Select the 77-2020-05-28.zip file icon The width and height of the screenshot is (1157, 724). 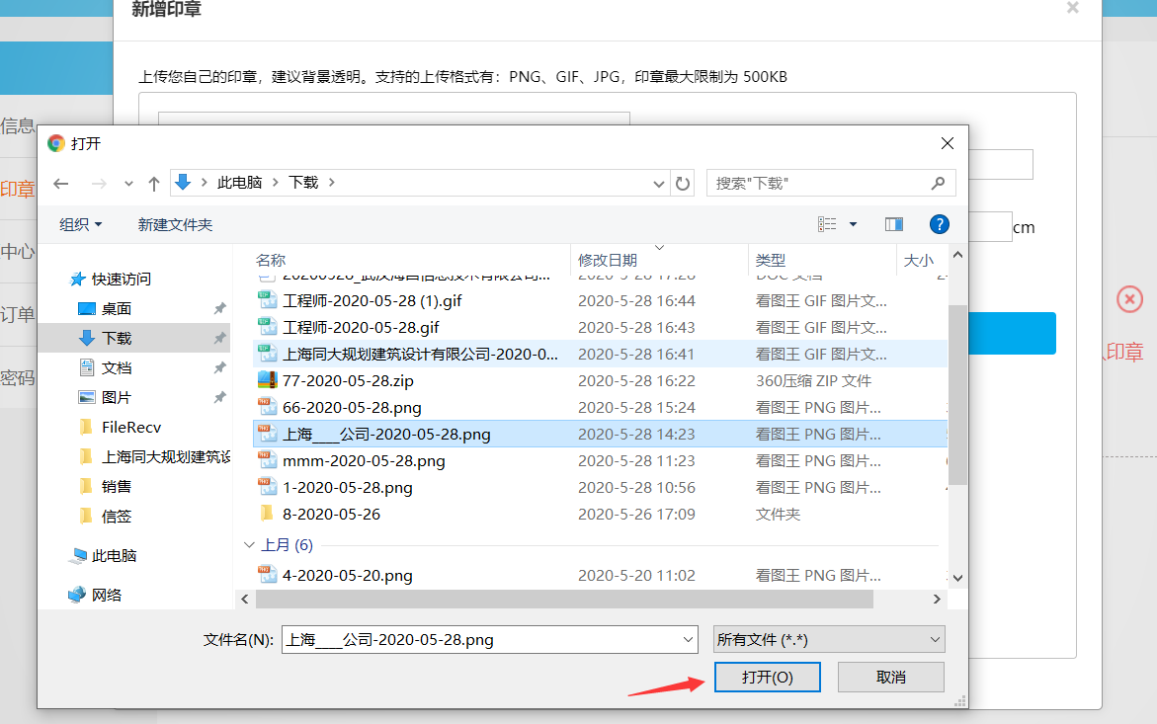[x=267, y=380]
